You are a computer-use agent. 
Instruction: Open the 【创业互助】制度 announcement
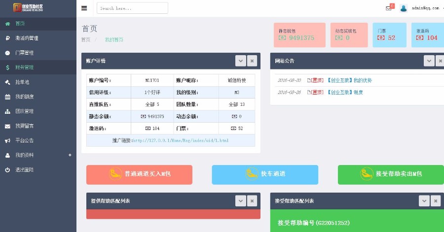(345, 93)
